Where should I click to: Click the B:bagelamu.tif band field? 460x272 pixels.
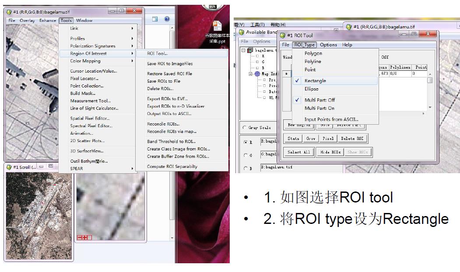[302, 167]
